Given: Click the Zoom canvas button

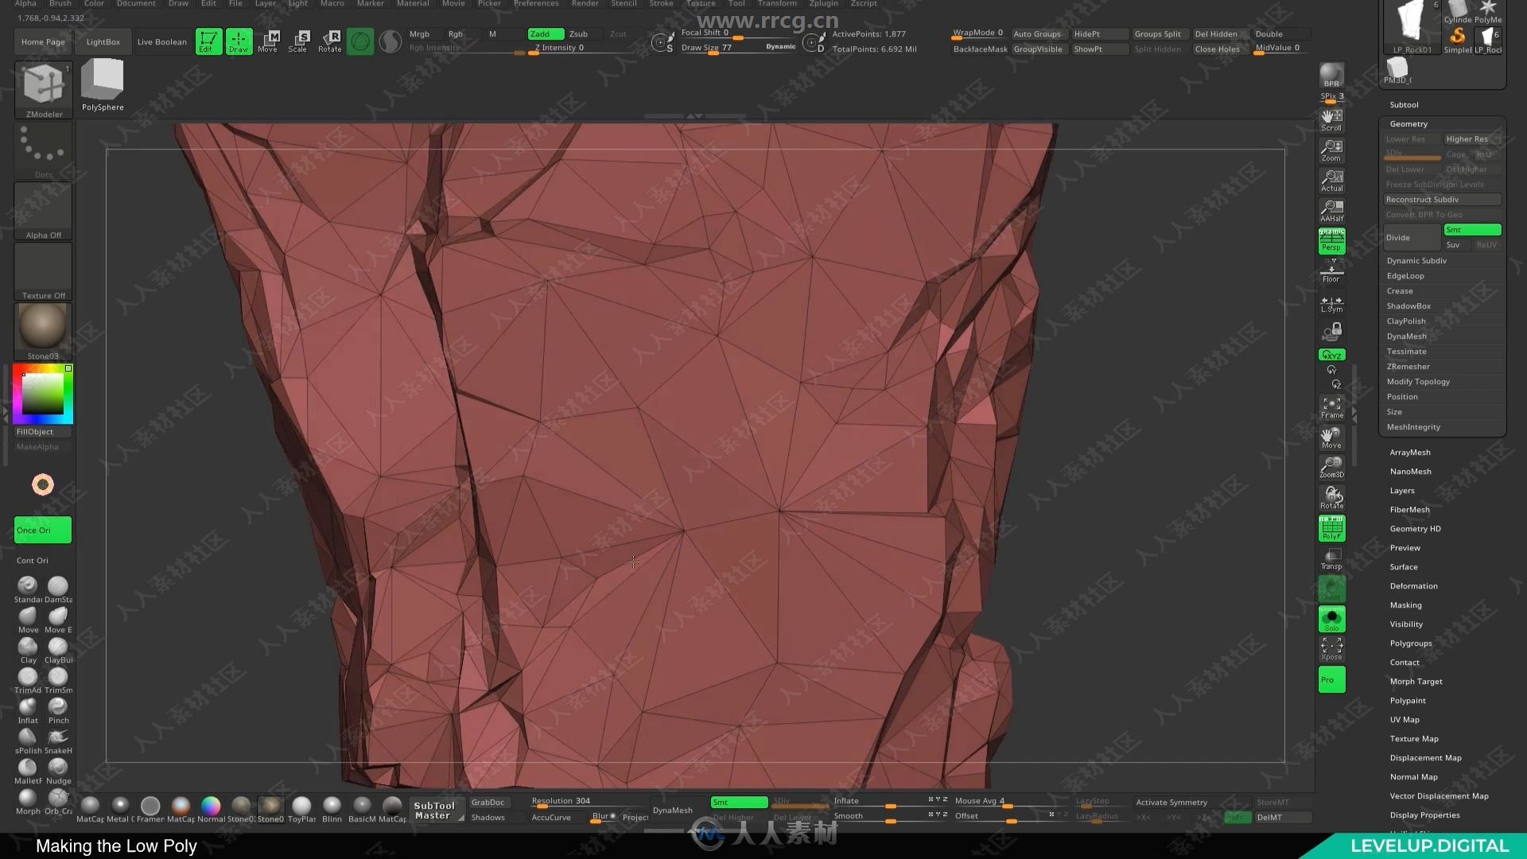Looking at the screenshot, I should coord(1331,150).
